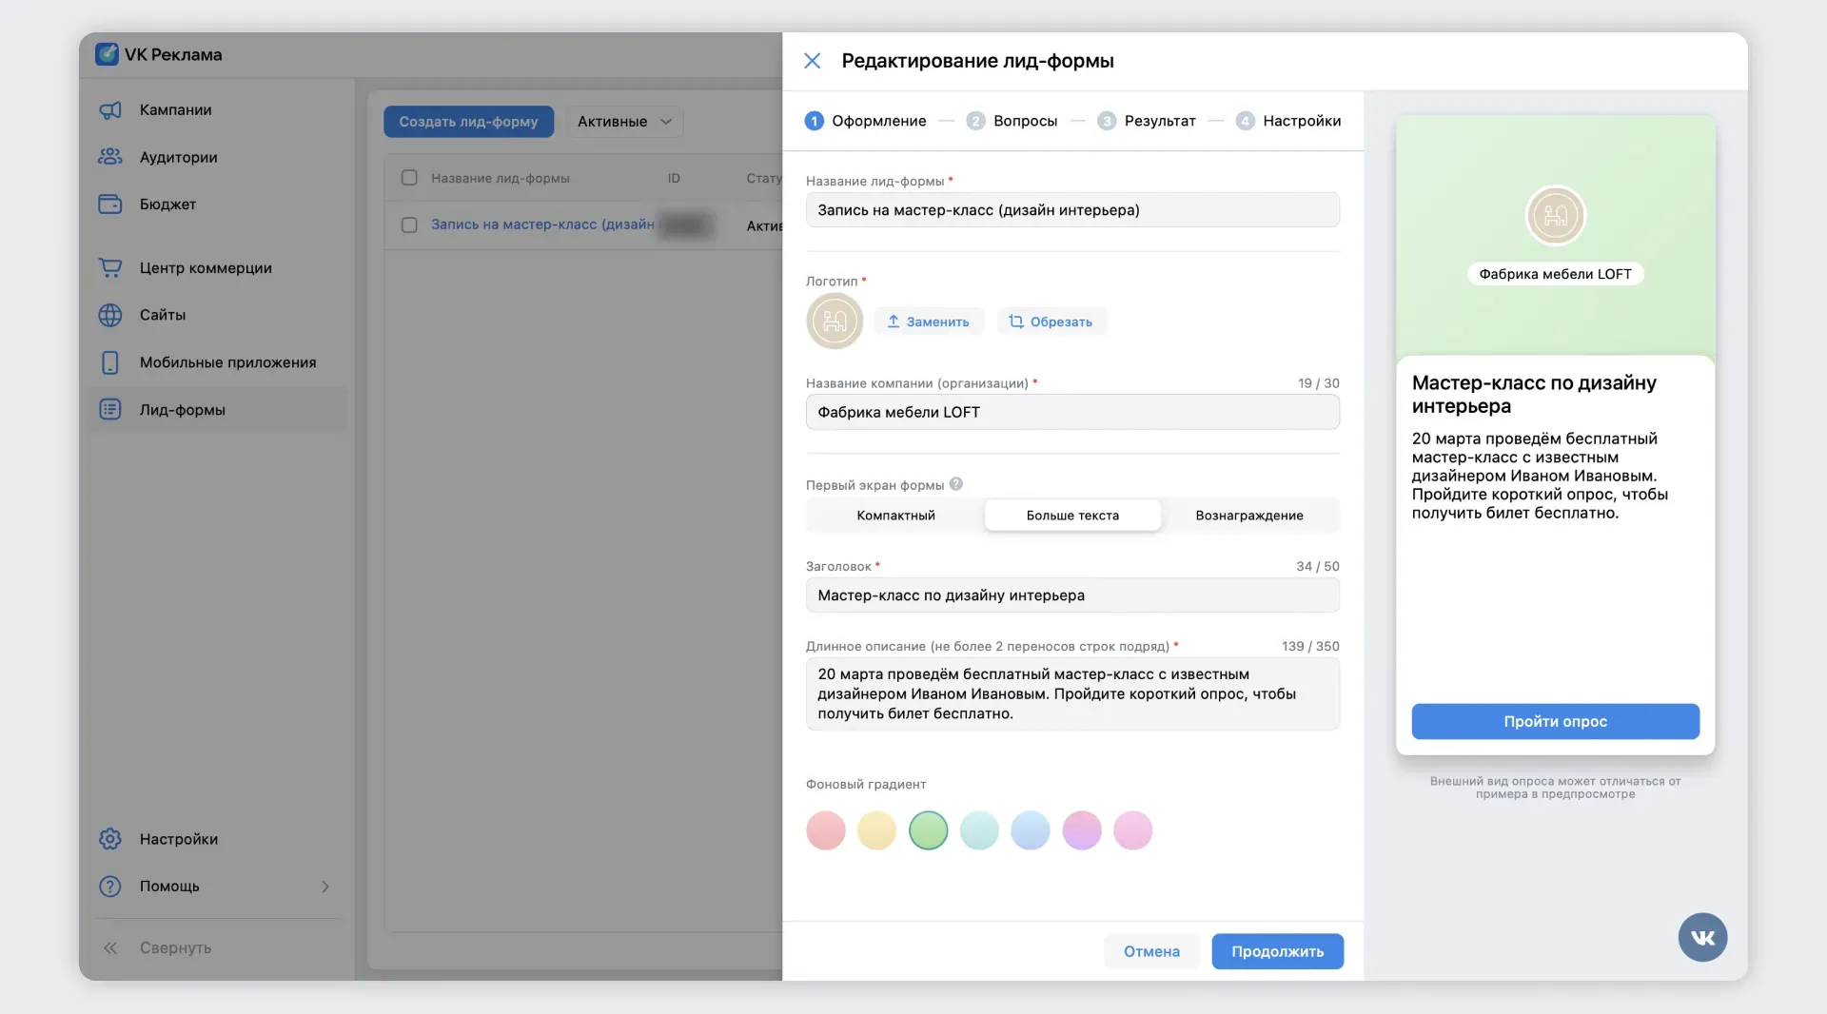
Task: Select all lead forms checkbox in header
Action: [409, 178]
